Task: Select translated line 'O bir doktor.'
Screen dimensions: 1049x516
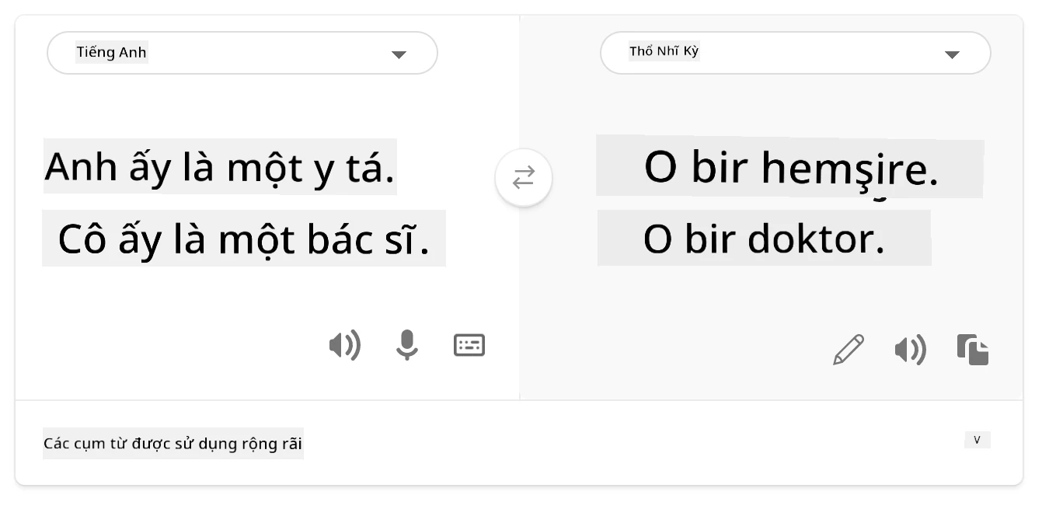Action: click(764, 238)
